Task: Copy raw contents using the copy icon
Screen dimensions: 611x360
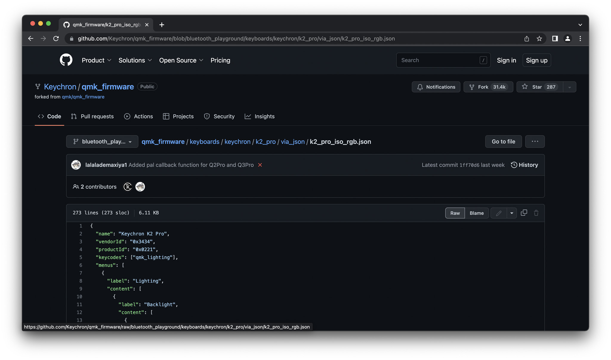Action: (x=524, y=213)
